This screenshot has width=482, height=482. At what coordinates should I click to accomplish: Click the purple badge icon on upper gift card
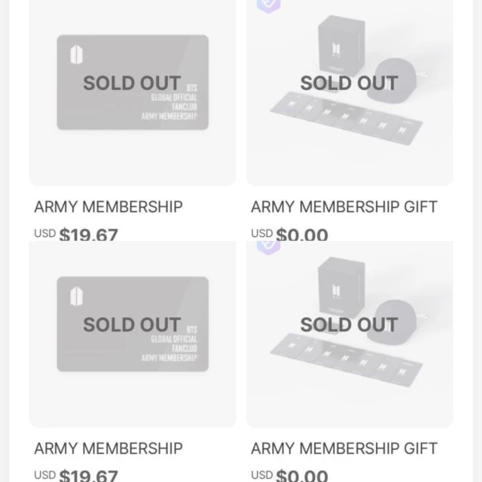[x=268, y=6]
